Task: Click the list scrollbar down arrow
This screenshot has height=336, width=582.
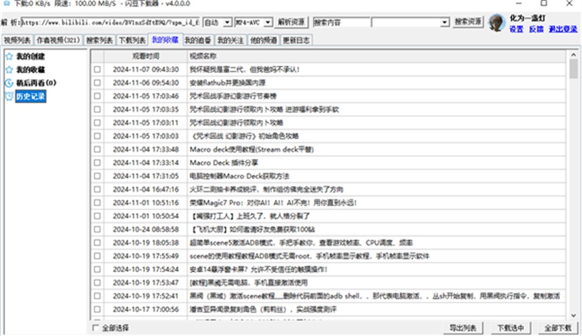Action: coord(574,315)
